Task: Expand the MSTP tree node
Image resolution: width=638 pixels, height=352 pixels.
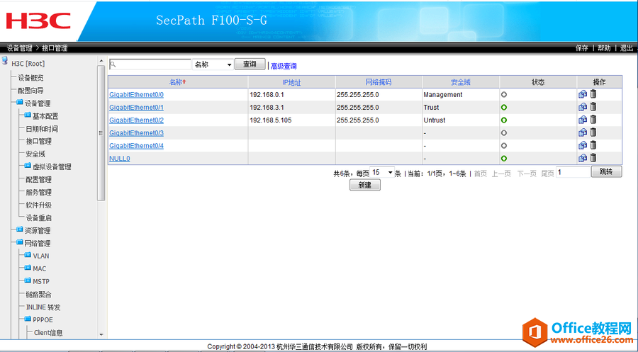Action: 27,280
